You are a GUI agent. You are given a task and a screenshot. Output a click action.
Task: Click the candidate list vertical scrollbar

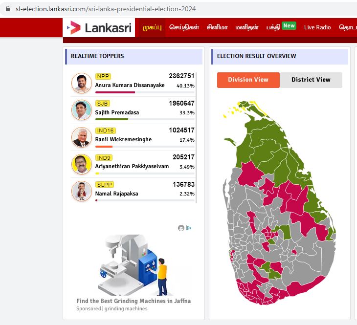(x=196, y=138)
